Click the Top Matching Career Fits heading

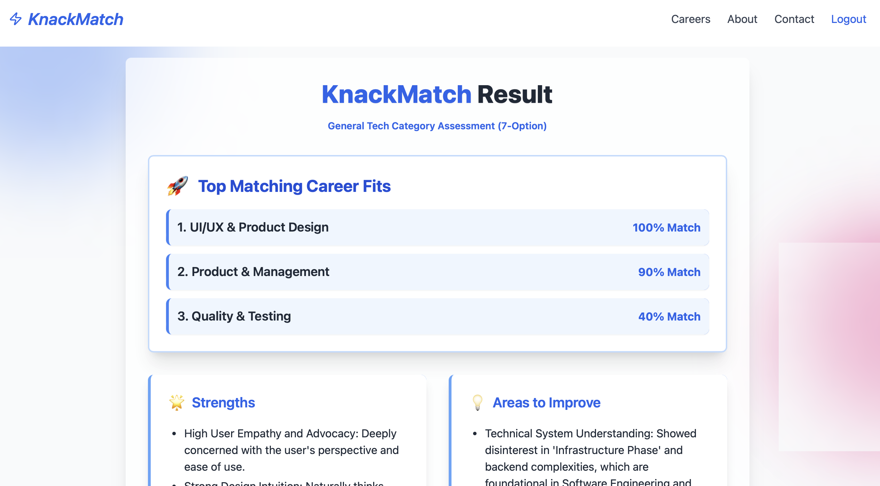point(294,186)
